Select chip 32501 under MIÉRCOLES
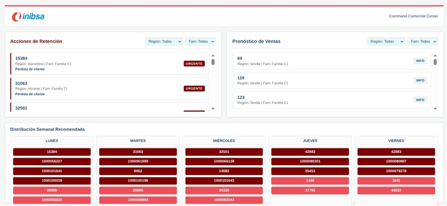The width and height of the screenshot is (447, 206). point(224,152)
